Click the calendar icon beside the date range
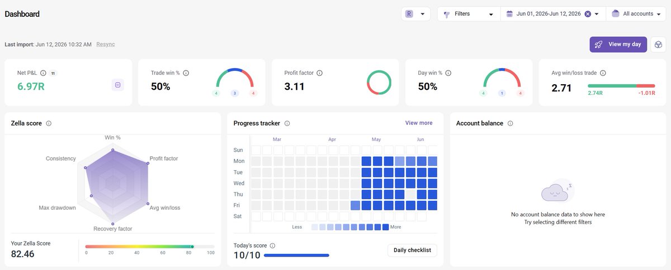 509,14
